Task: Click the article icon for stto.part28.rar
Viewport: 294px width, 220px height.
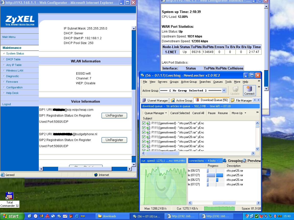Action: (x=148, y=137)
